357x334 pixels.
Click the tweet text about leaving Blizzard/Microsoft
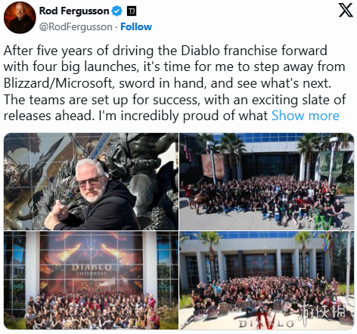(x=175, y=83)
